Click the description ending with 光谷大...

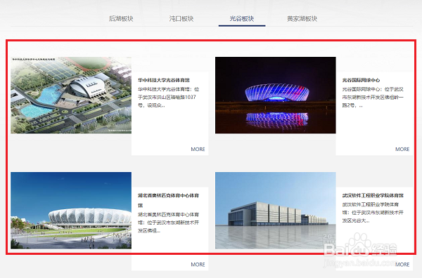click(373, 213)
